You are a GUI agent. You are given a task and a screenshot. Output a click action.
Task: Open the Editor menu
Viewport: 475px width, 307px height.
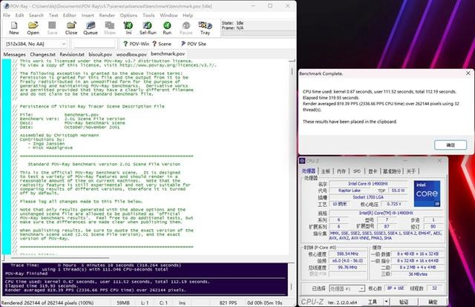(x=69, y=15)
